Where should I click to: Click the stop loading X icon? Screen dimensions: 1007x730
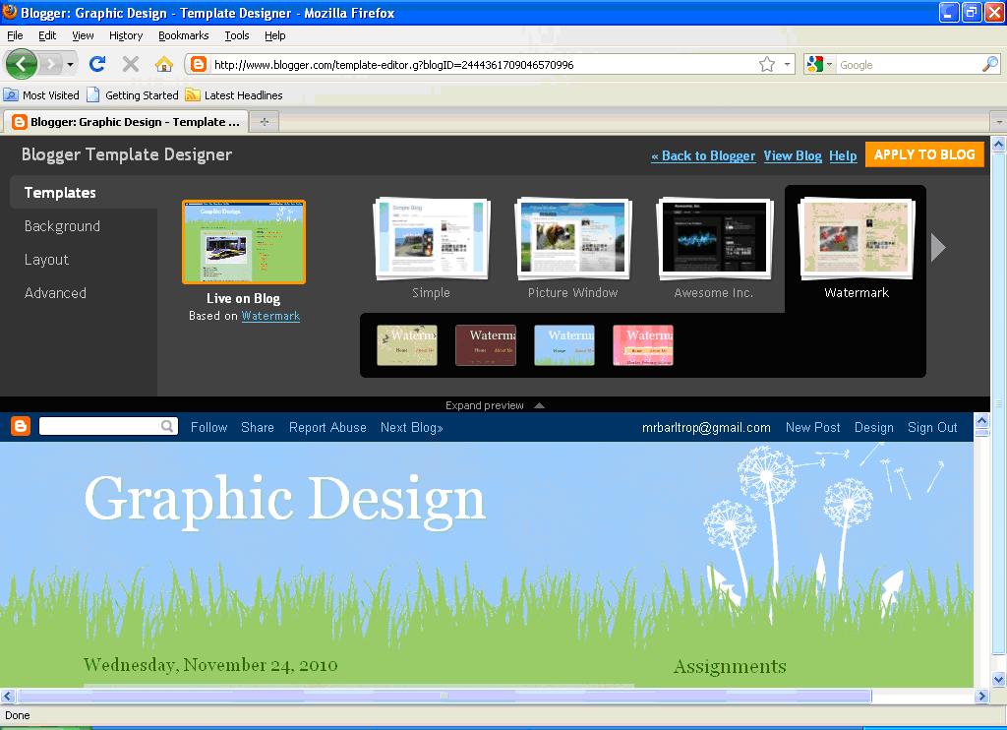click(131, 64)
